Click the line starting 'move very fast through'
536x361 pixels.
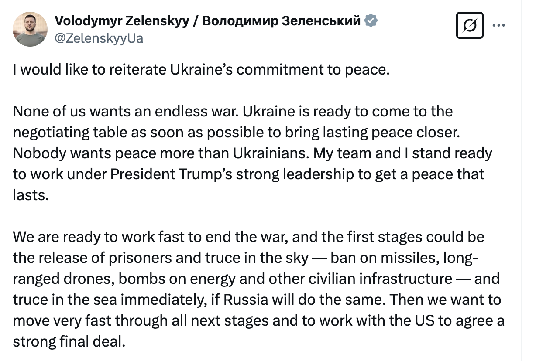pyautogui.click(x=258, y=321)
